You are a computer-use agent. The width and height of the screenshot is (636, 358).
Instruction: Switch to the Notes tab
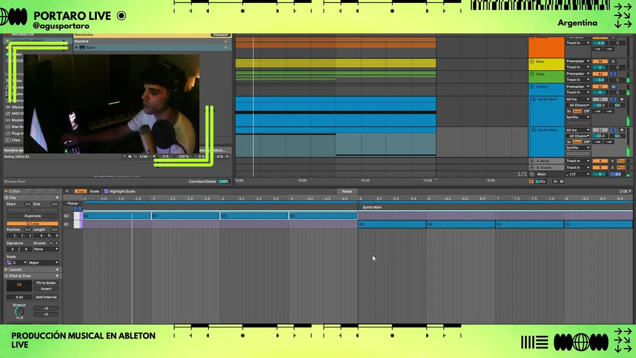coord(347,191)
